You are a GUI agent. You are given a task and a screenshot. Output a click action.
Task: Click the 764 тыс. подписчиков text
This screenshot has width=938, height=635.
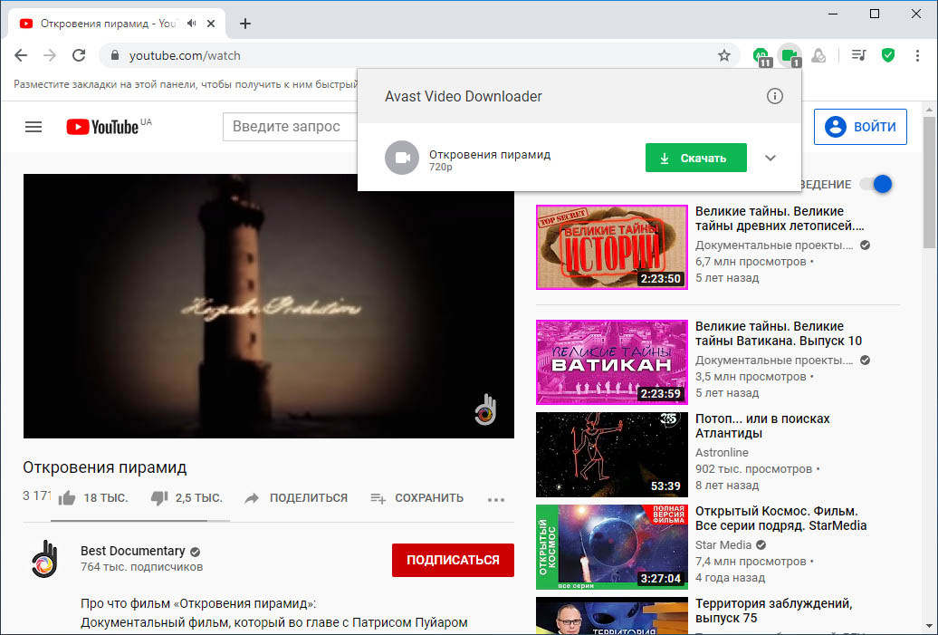142,567
